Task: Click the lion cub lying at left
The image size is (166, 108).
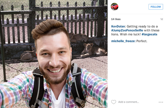Action: coord(29,56)
